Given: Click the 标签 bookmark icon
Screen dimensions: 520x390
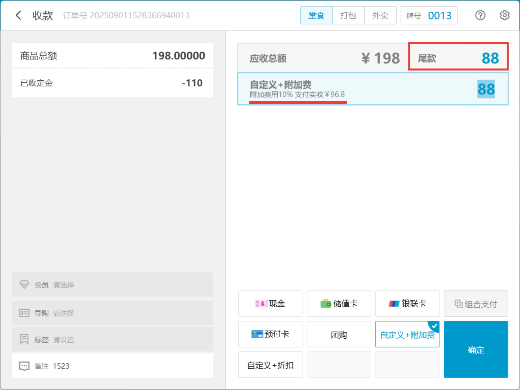Looking at the screenshot, I should click(24, 339).
